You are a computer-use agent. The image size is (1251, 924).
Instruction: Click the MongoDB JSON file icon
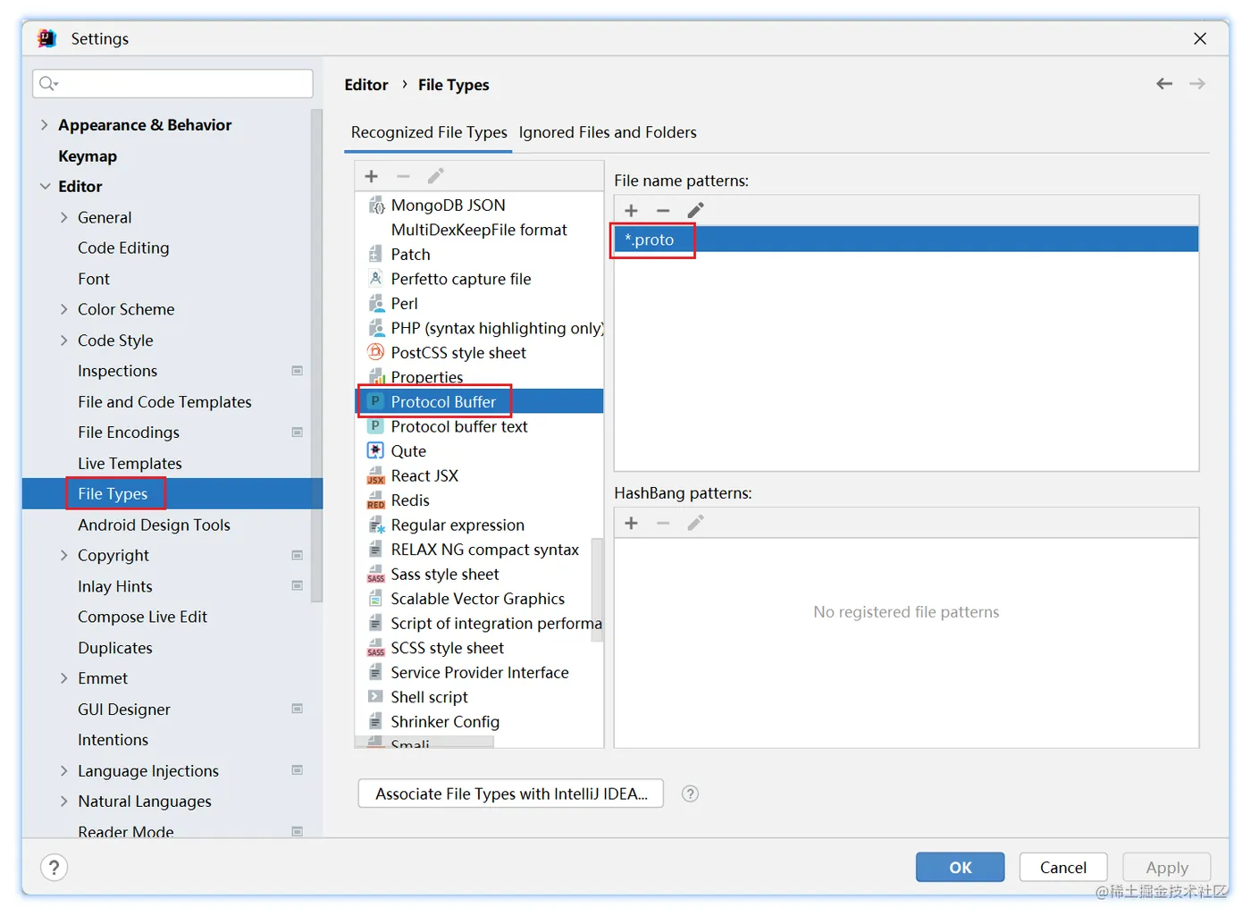coord(376,206)
